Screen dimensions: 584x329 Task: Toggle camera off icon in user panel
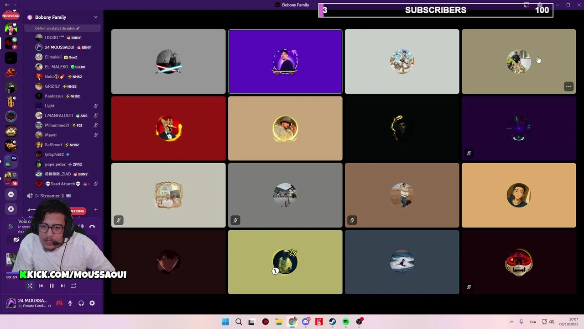click(x=59, y=303)
